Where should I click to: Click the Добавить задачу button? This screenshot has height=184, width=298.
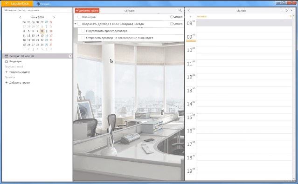tap(87, 11)
